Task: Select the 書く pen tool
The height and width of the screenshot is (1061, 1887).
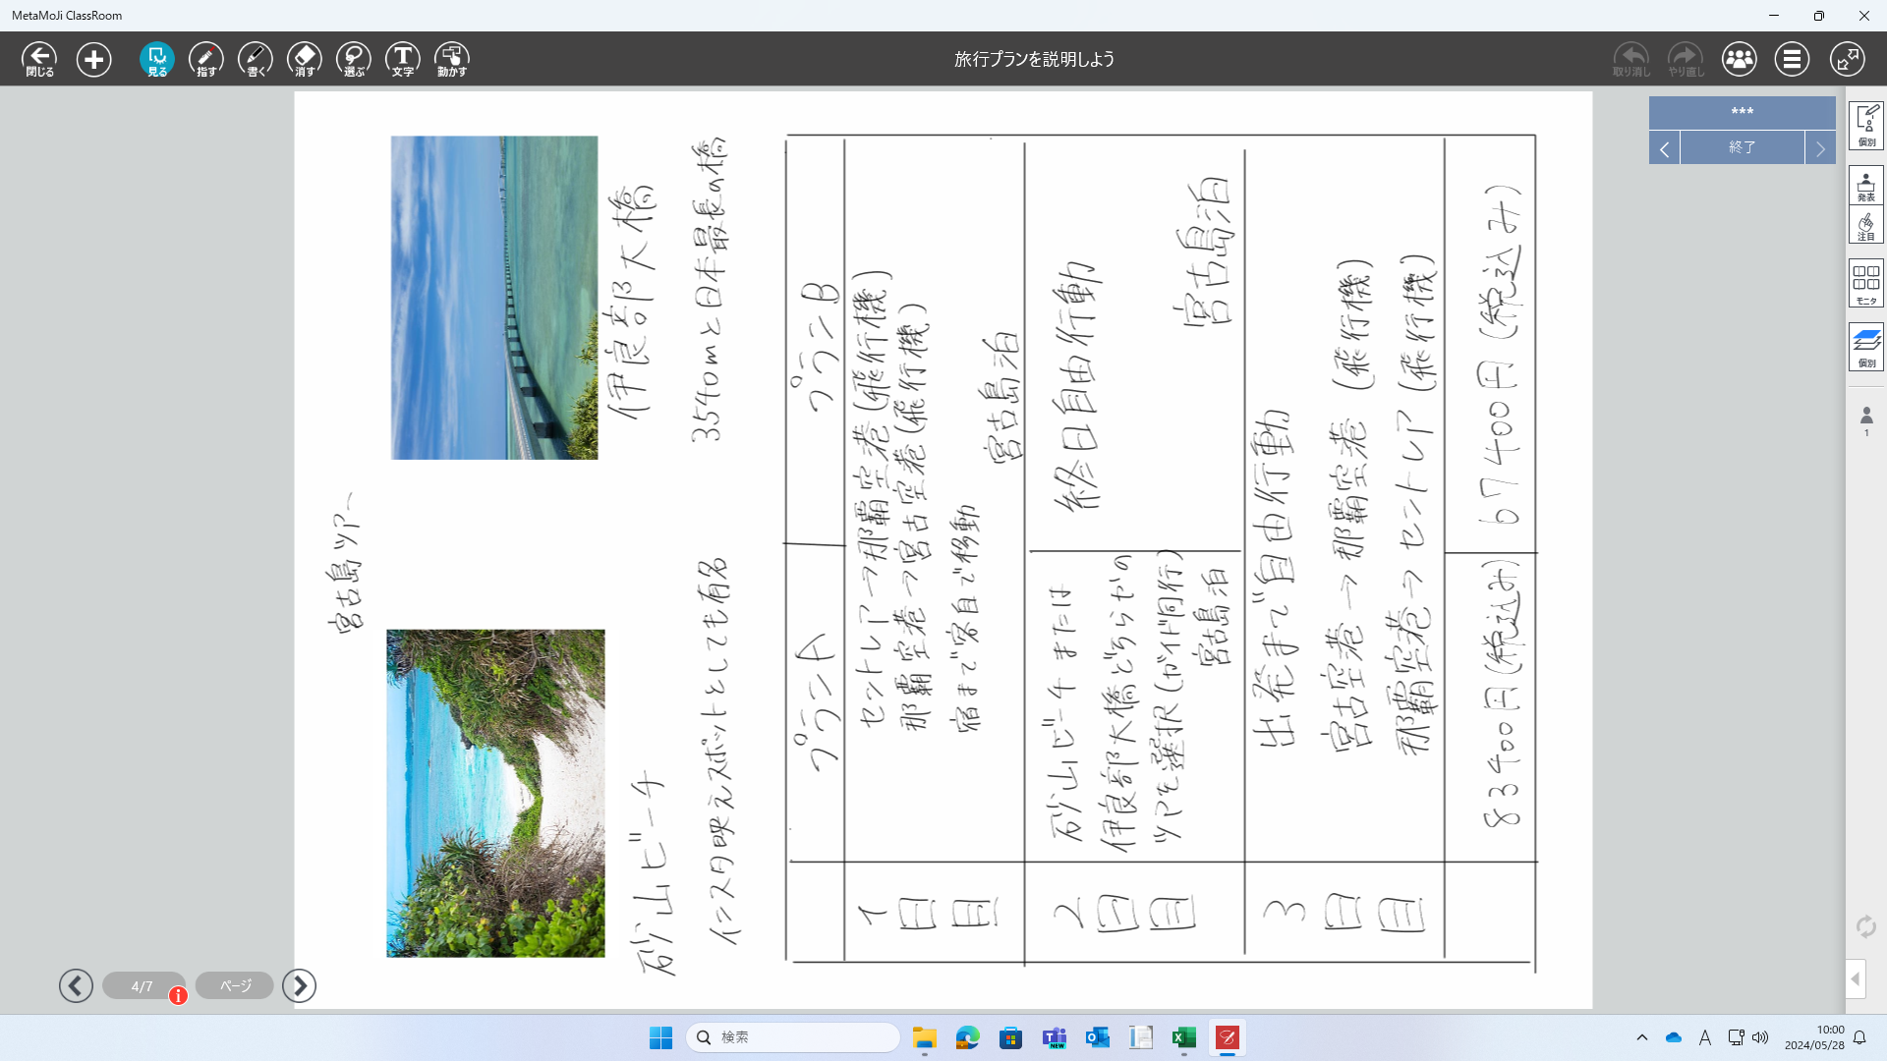Action: click(256, 59)
